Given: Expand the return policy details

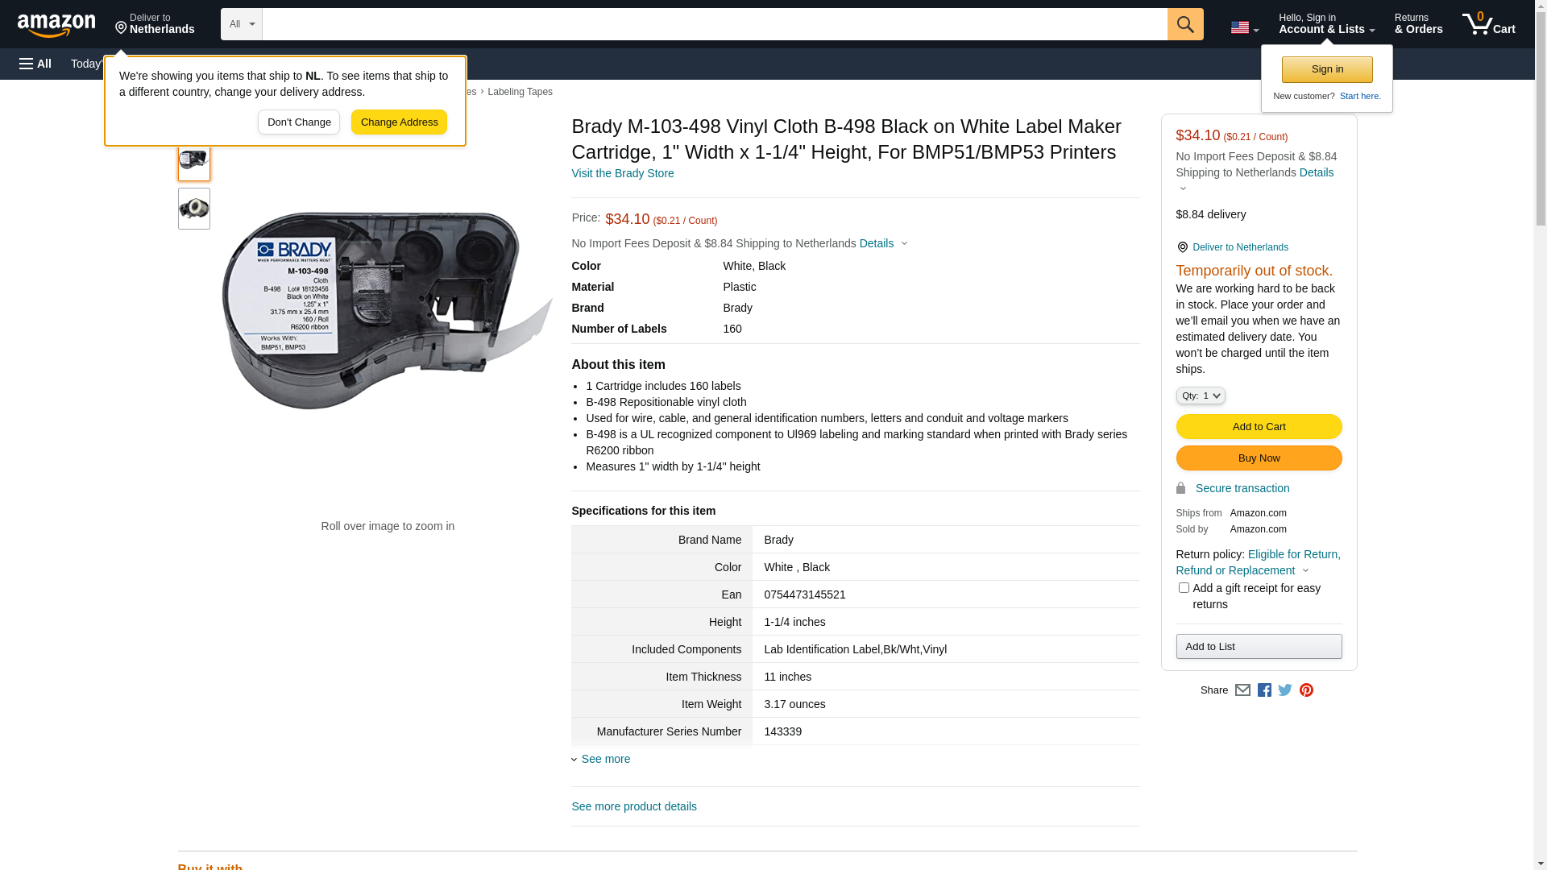Looking at the screenshot, I should click(x=1305, y=570).
